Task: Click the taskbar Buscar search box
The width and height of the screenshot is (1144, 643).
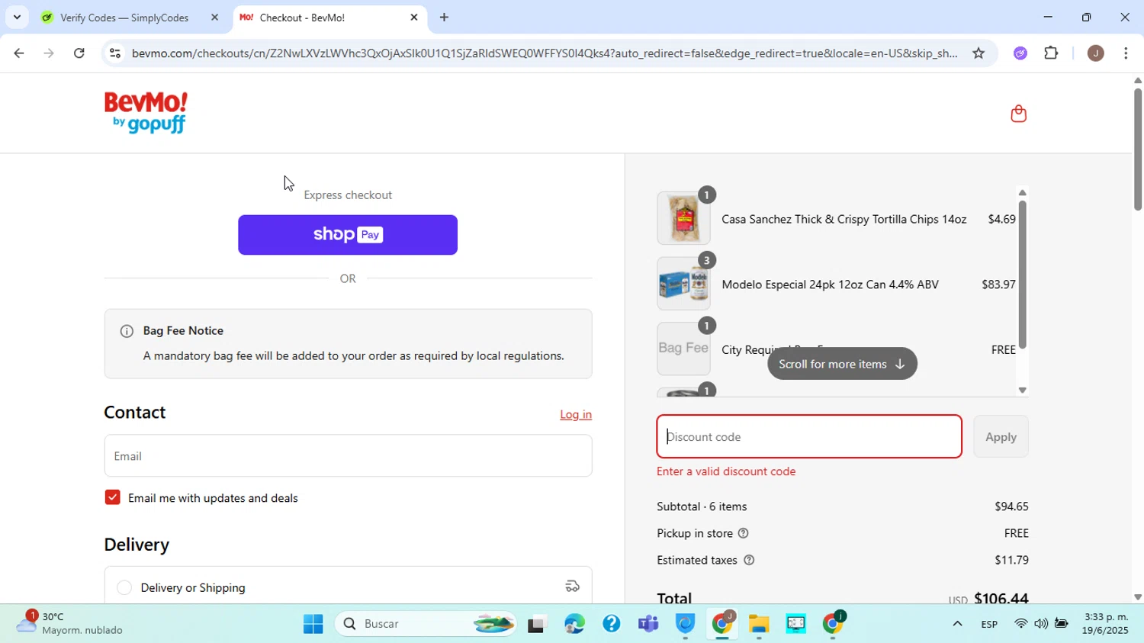Action: coord(426,624)
